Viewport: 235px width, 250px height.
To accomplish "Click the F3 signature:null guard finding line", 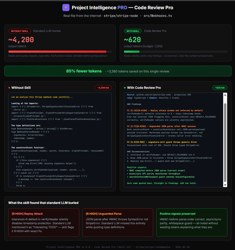I will coord(162,142).
